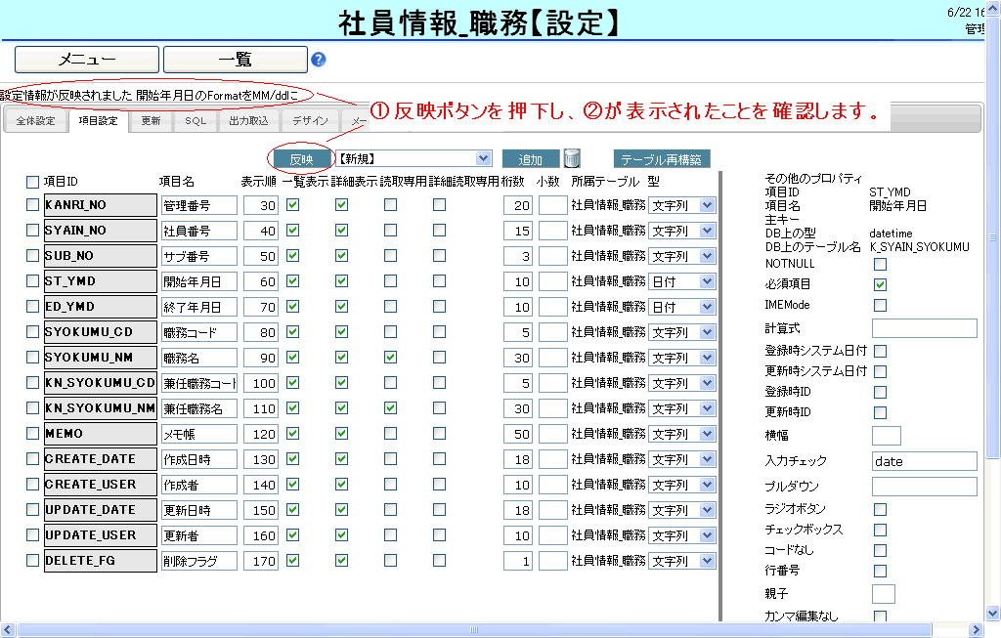Click the 入力チェック field containing date
Image resolution: width=1001 pixels, height=638 pixels.
924,461
